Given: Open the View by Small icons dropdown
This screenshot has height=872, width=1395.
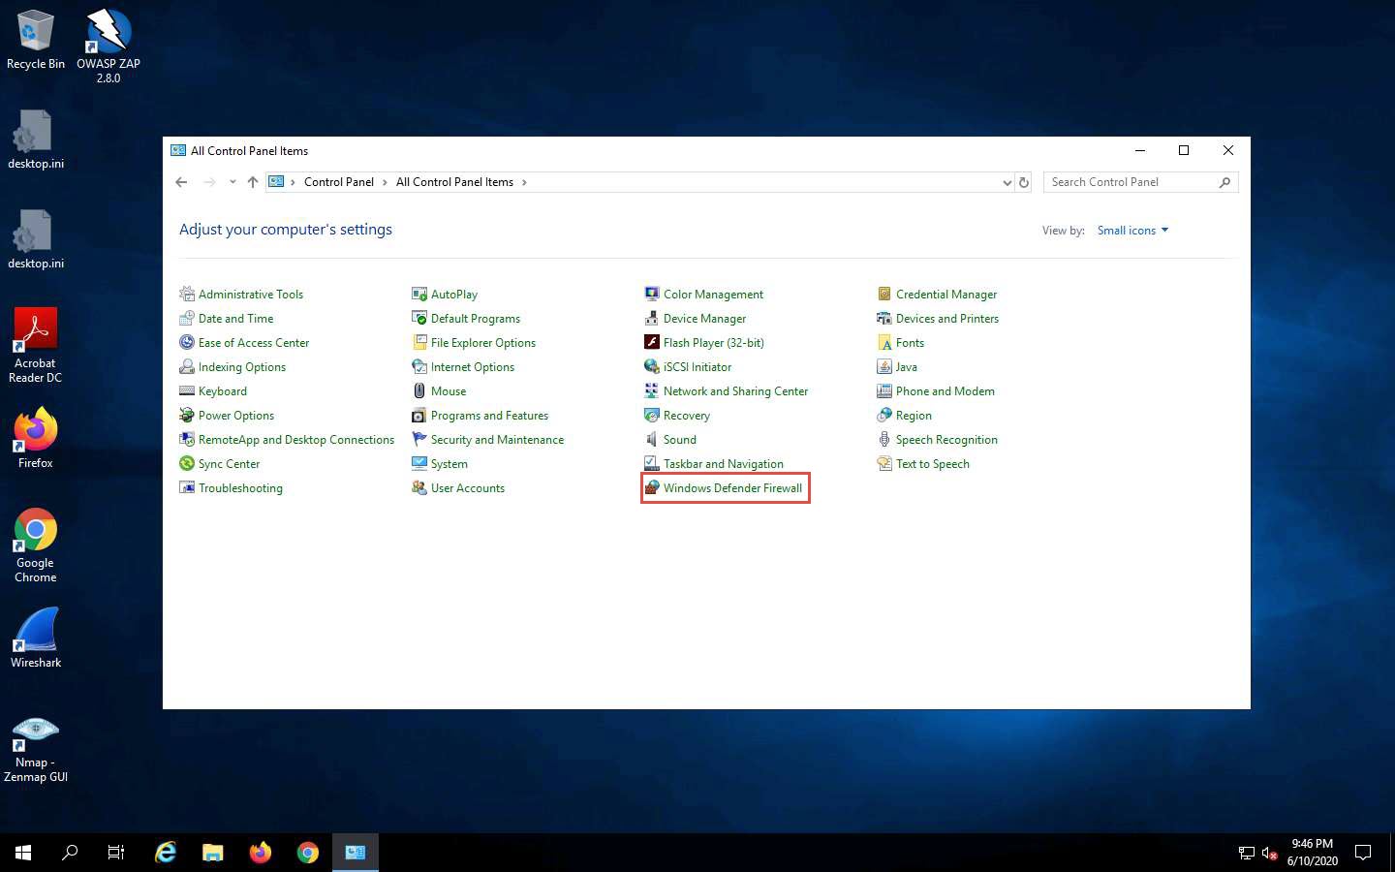Looking at the screenshot, I should coord(1132,231).
